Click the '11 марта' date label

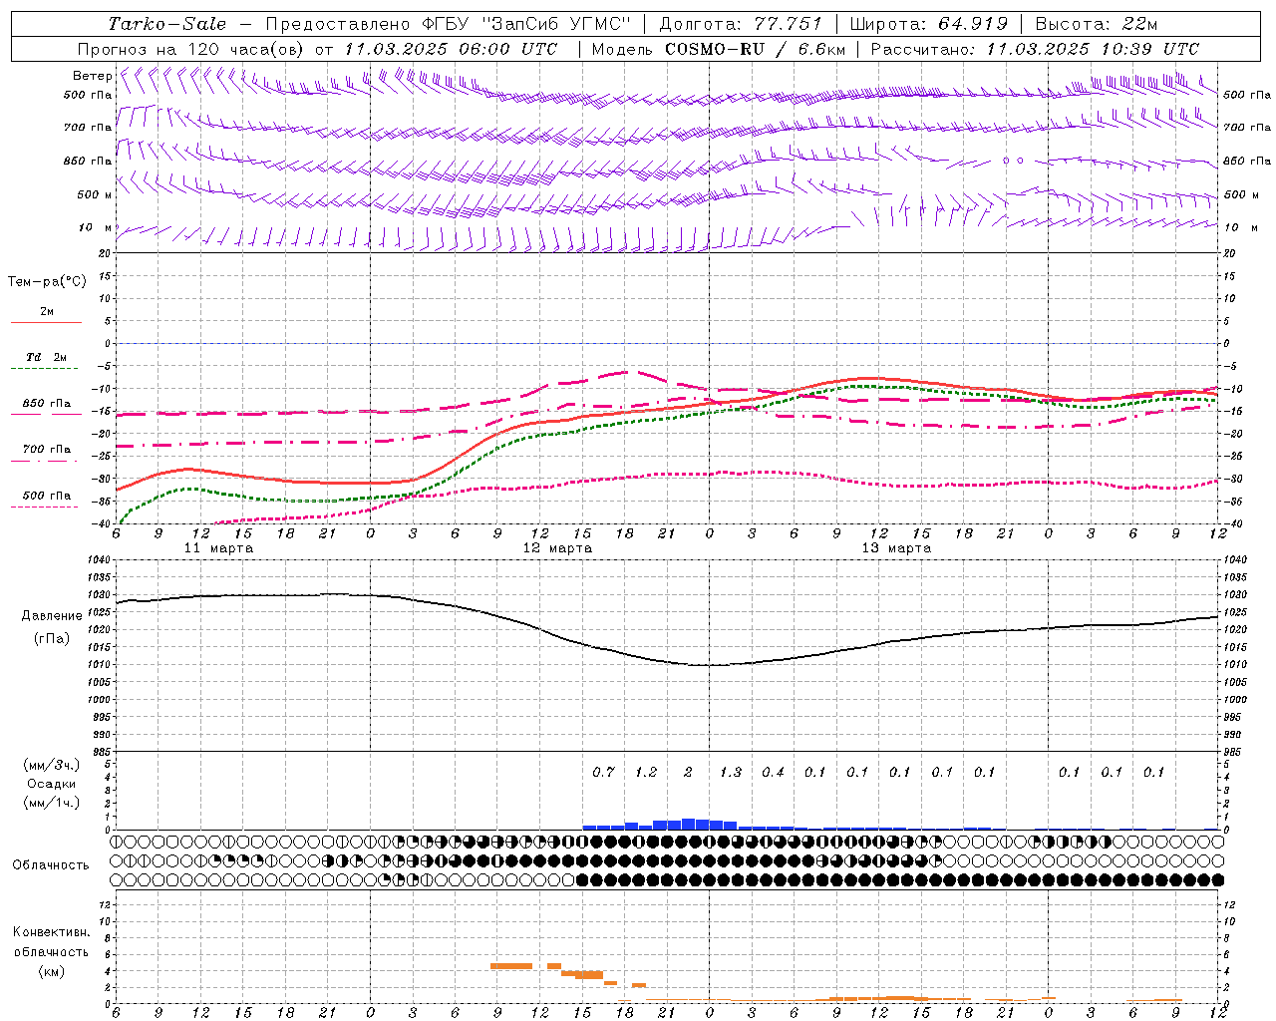point(218,548)
